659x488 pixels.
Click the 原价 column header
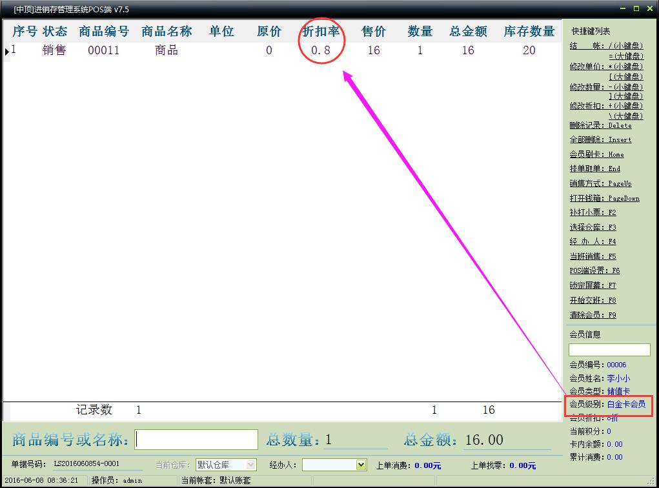pos(269,31)
